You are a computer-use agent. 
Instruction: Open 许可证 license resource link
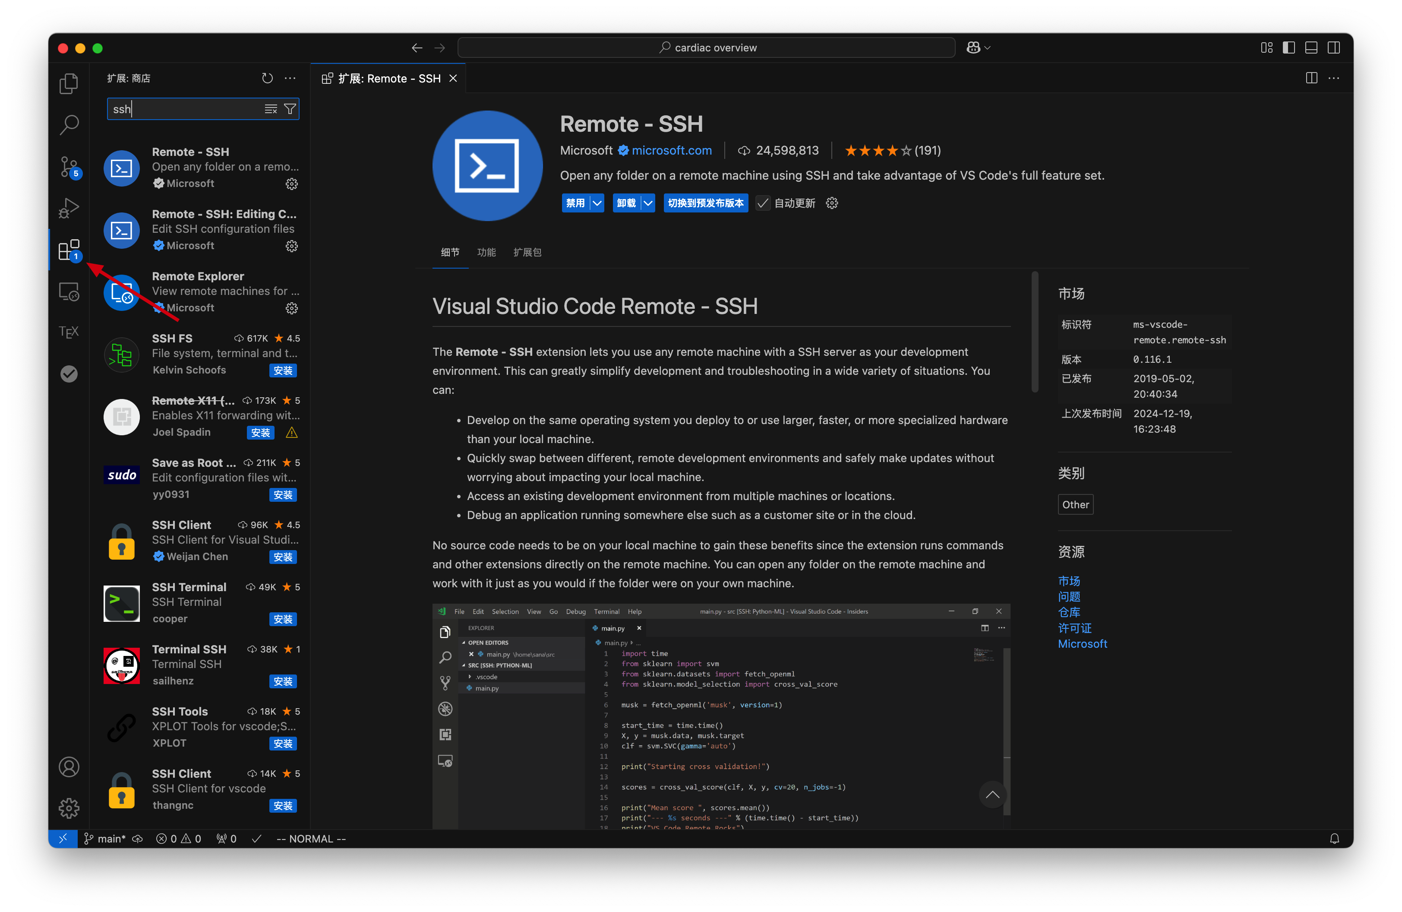pos(1074,628)
